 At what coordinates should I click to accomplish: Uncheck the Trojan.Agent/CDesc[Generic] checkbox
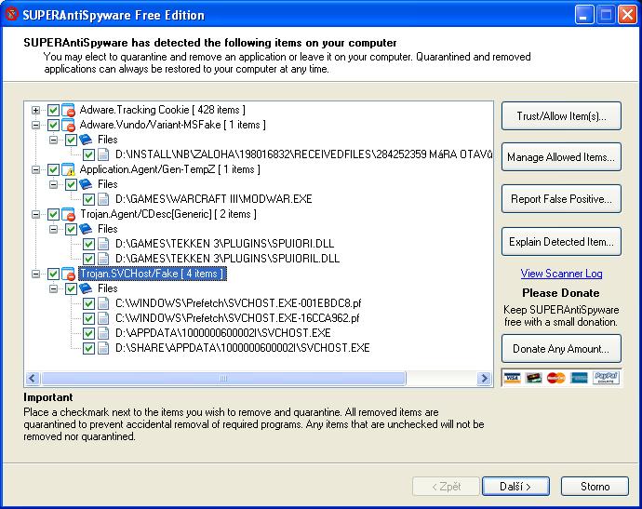point(53,214)
